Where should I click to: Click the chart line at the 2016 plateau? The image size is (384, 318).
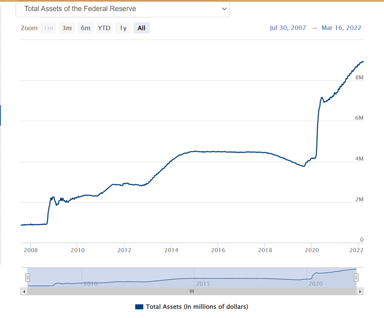click(218, 152)
